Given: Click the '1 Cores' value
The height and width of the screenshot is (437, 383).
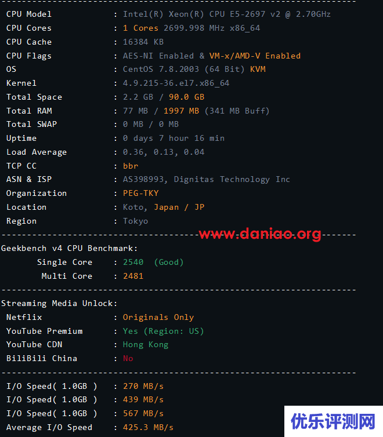Looking at the screenshot, I should (140, 28).
